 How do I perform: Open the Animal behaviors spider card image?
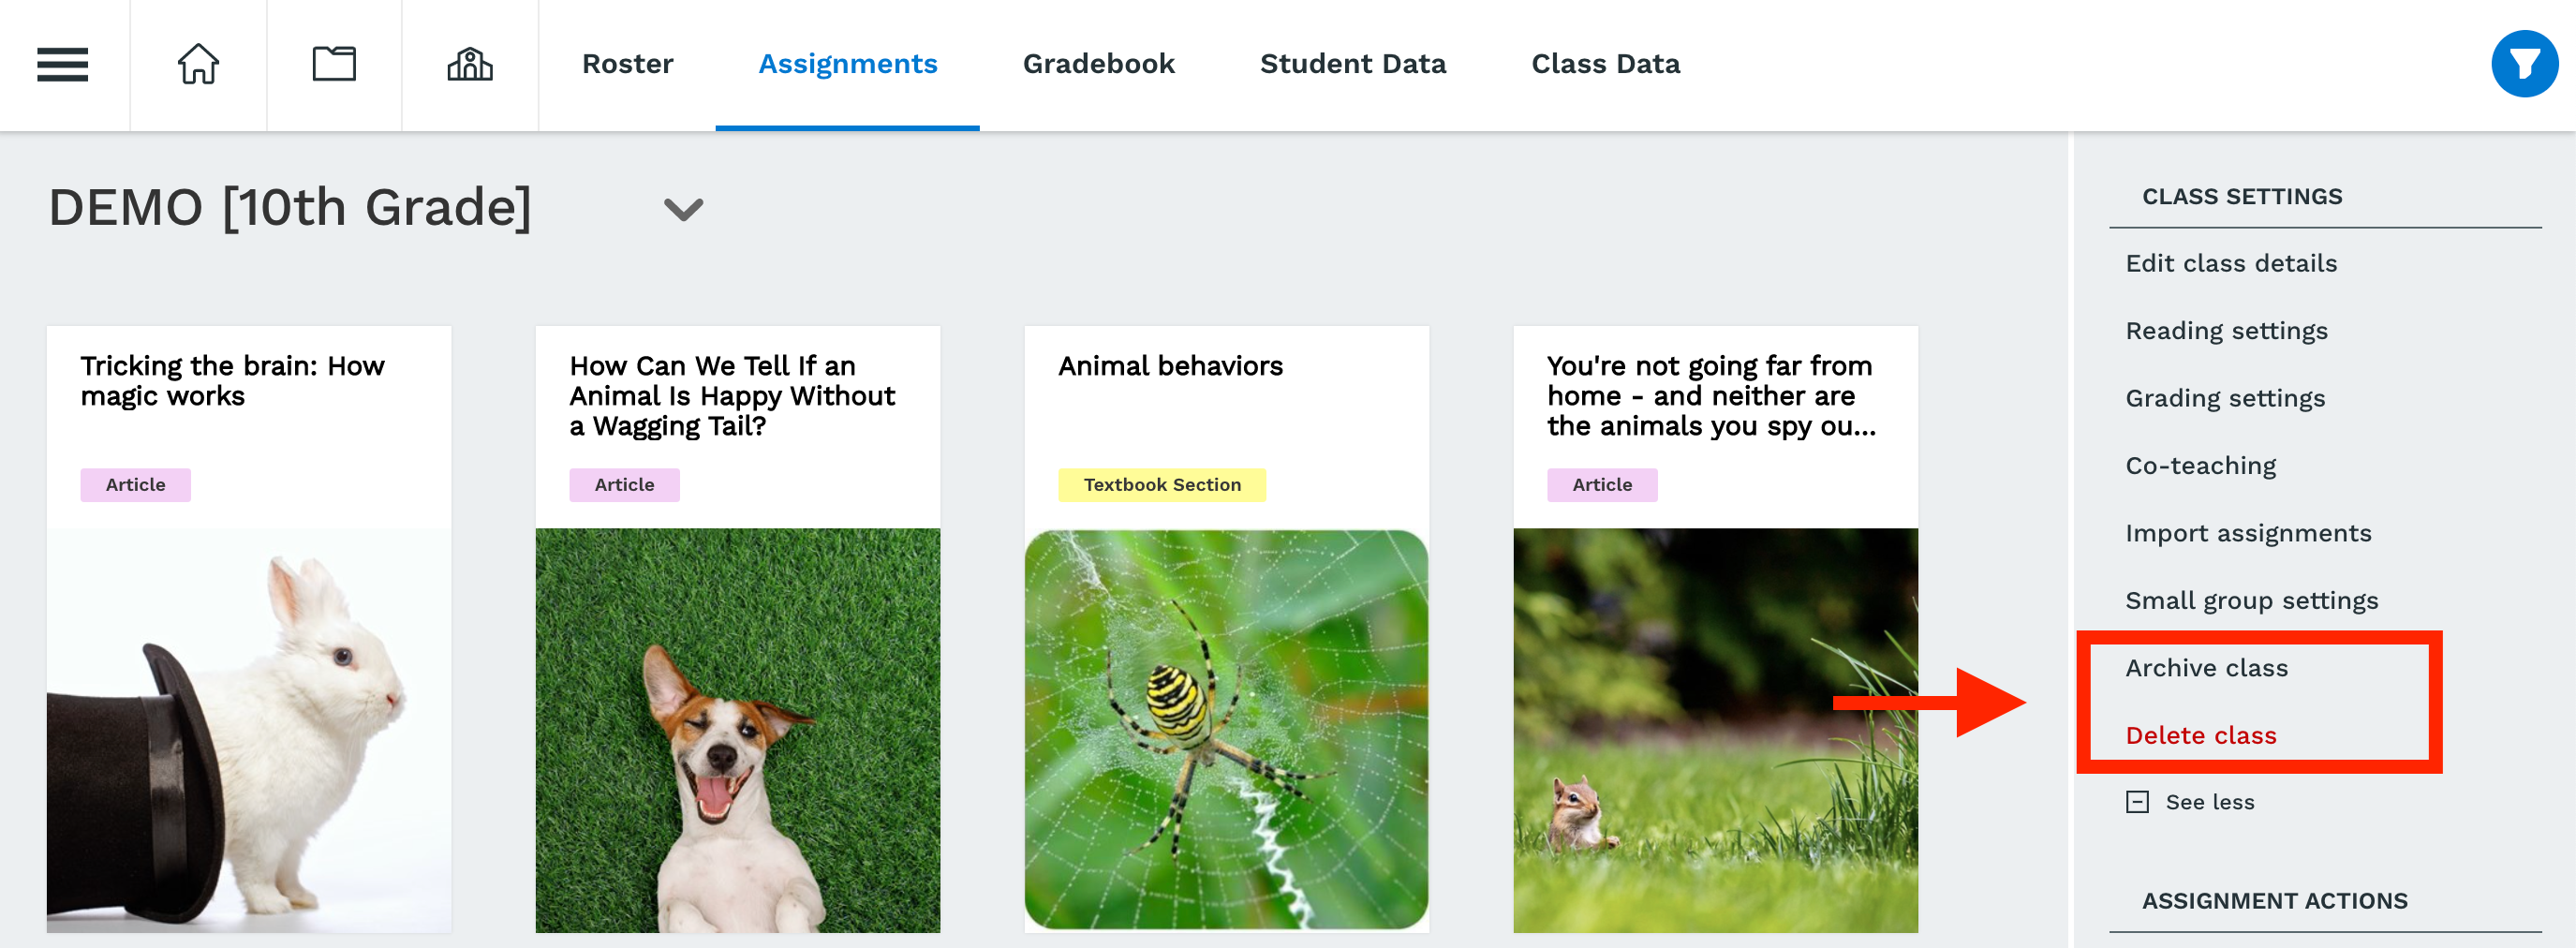[1226, 730]
